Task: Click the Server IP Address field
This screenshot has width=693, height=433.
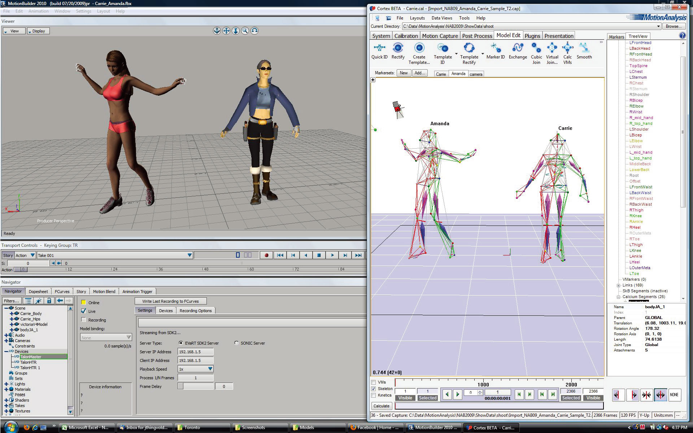Action: click(x=195, y=352)
